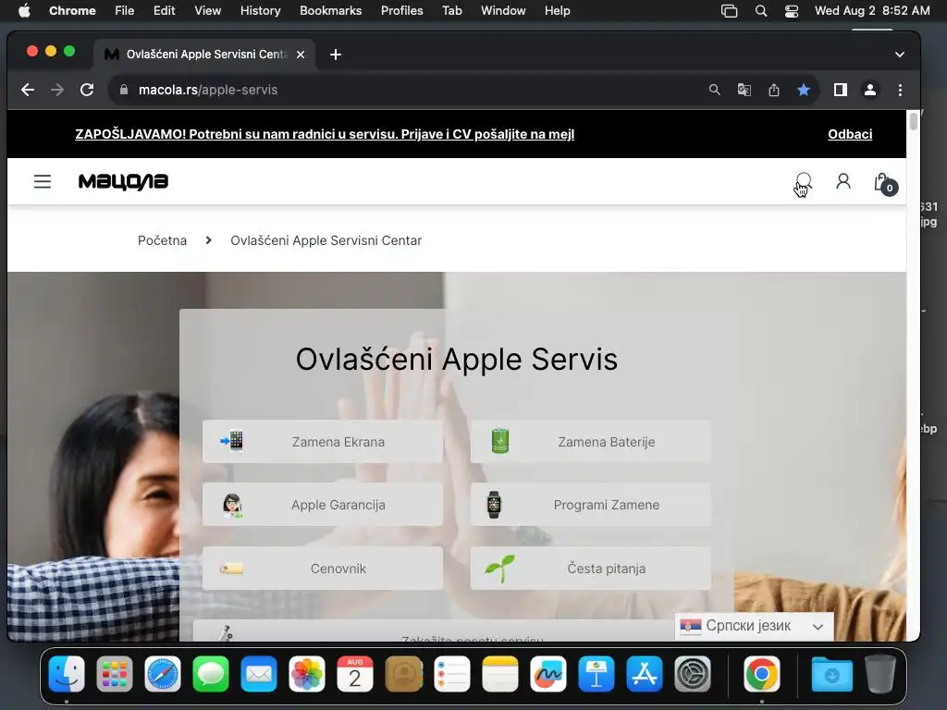The width and height of the screenshot is (947, 710).
Task: Toggle the bookmark star icon
Action: tap(804, 90)
